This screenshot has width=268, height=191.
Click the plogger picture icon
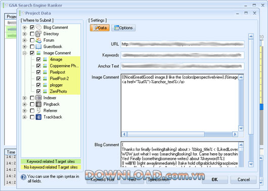45,85
